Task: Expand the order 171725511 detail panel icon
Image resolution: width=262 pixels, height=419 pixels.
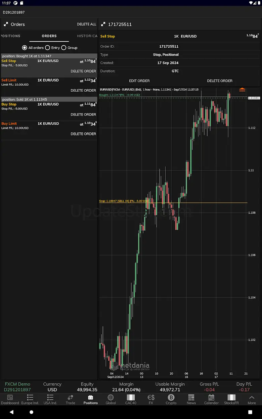Action: coord(103,24)
